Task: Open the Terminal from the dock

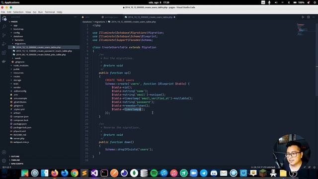Action: coord(104,173)
